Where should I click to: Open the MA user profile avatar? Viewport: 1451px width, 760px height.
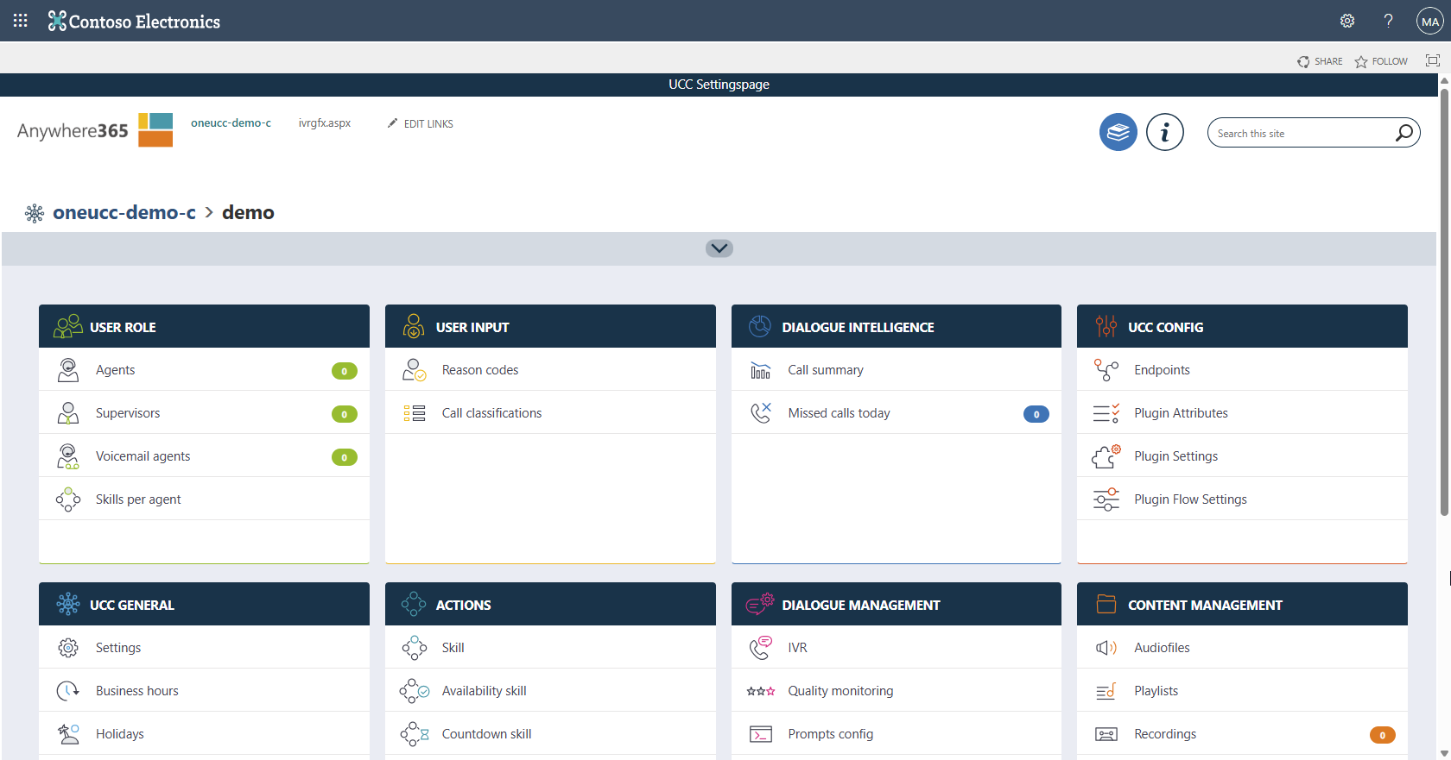pos(1430,21)
